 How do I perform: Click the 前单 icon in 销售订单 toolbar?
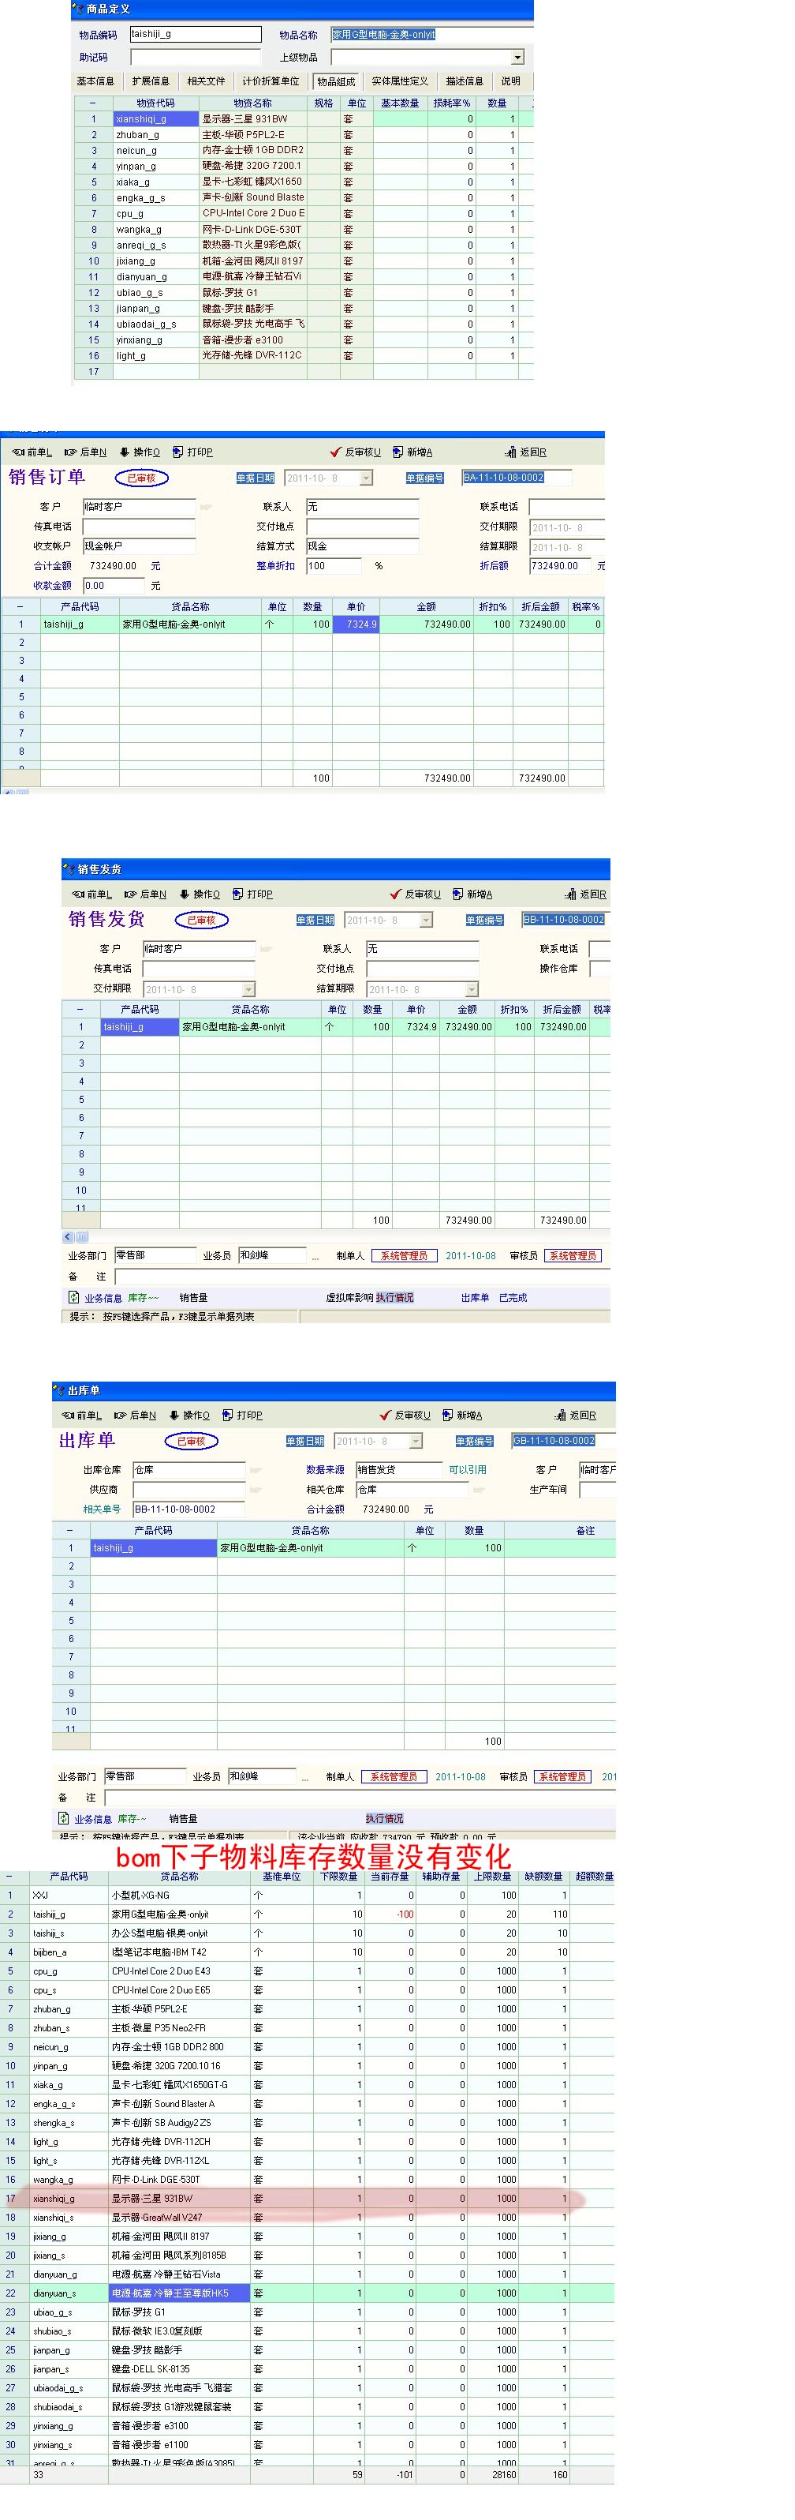pos(19,452)
